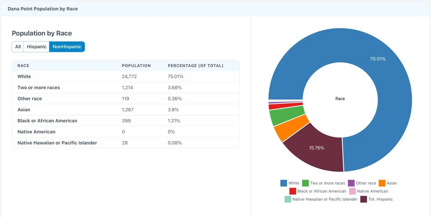Viewport: 431px width, 217px height.
Task: Click the Percentage (of total) column header
Action: coord(195,66)
